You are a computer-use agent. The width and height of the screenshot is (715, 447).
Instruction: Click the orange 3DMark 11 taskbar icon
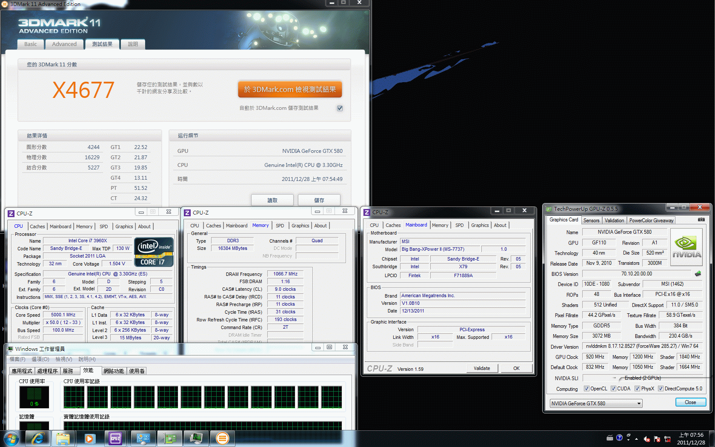click(222, 438)
